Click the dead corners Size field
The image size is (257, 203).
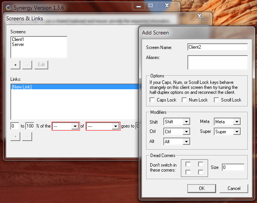point(233,167)
